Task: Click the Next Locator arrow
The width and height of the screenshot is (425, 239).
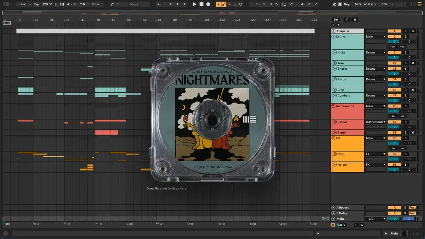Action: click(338, 25)
